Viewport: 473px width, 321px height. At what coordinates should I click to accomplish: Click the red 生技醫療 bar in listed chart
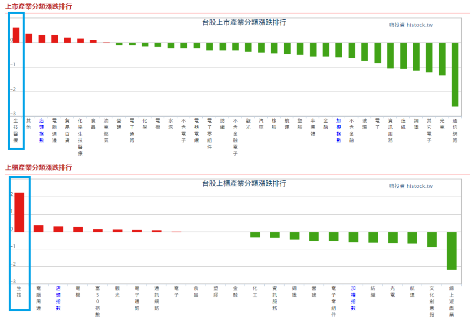click(16, 35)
